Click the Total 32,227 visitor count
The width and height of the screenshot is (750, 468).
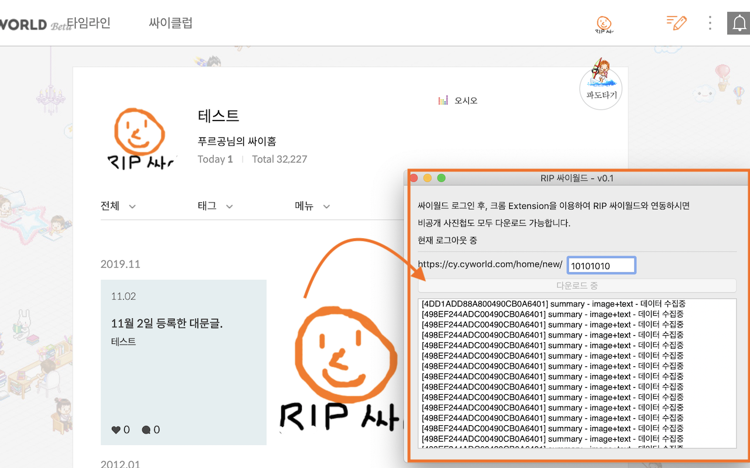click(x=279, y=159)
